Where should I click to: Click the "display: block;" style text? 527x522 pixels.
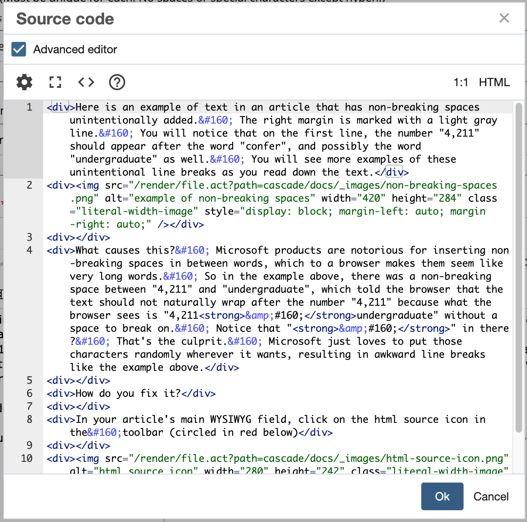click(289, 211)
